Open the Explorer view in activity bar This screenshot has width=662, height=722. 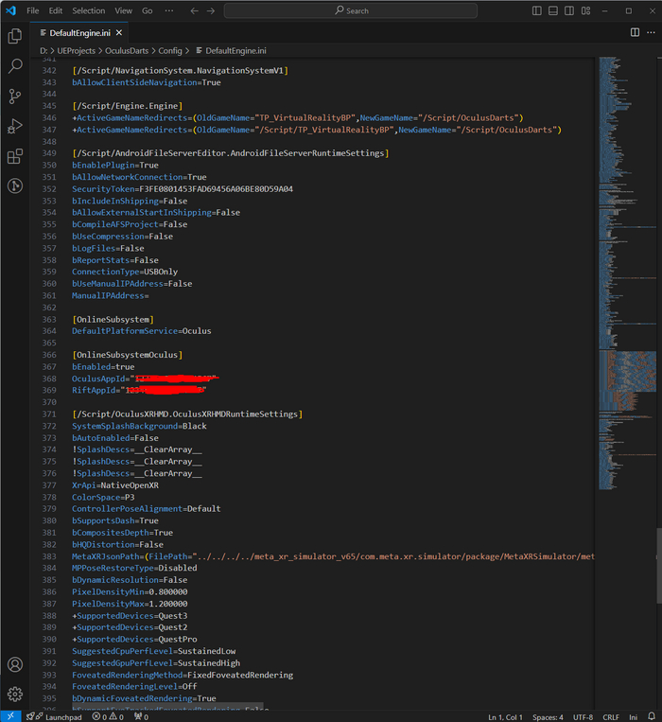click(x=15, y=36)
